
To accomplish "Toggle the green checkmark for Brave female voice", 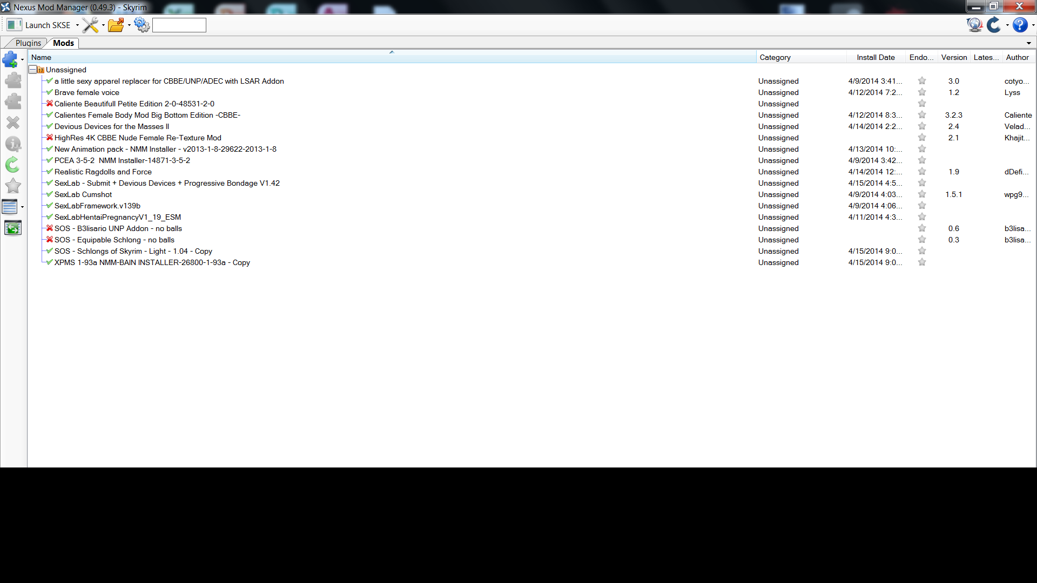I will coord(50,92).
